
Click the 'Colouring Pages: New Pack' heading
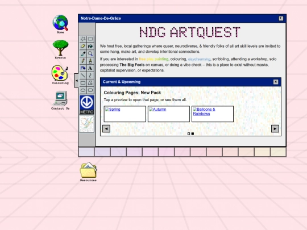[132, 93]
